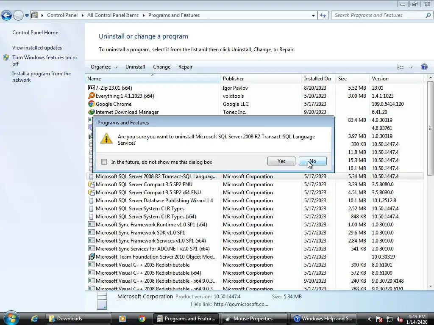Click the Action Center flag icon
The height and width of the screenshot is (325, 434).
(x=379, y=319)
